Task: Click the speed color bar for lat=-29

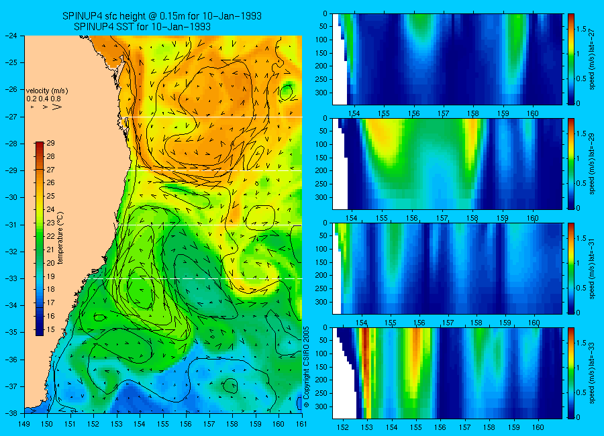Action: tap(570, 164)
